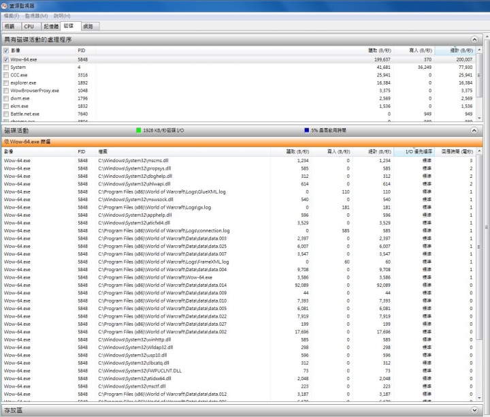Select the explorer.exe process row

[x=239, y=83]
